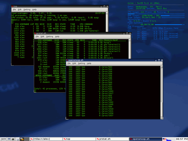The image size is (188, 141).
Task: Click the prstat.sh title bar text
Action: (x=41, y=33)
